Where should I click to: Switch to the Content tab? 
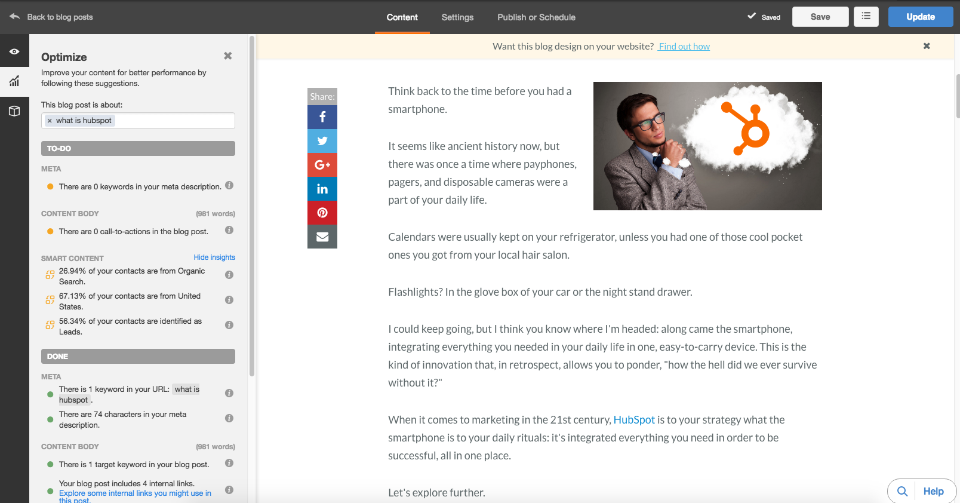402,17
